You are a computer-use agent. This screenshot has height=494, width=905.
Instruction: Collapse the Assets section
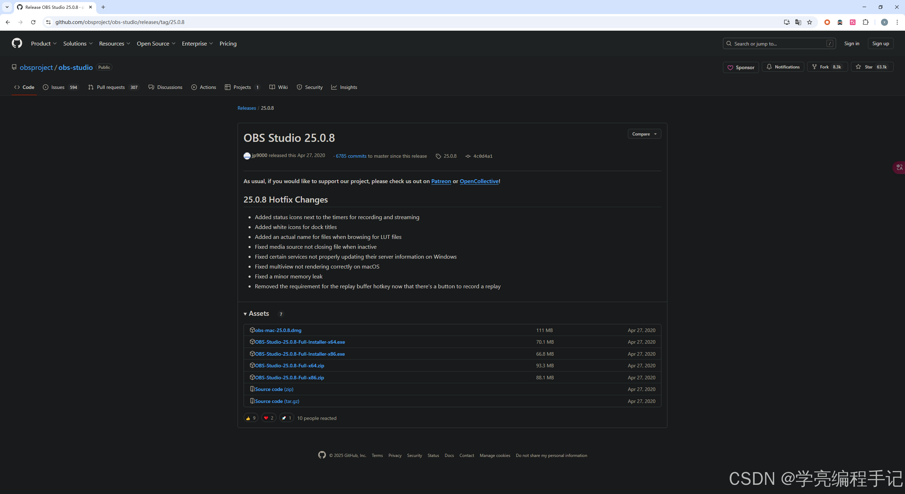click(x=257, y=314)
